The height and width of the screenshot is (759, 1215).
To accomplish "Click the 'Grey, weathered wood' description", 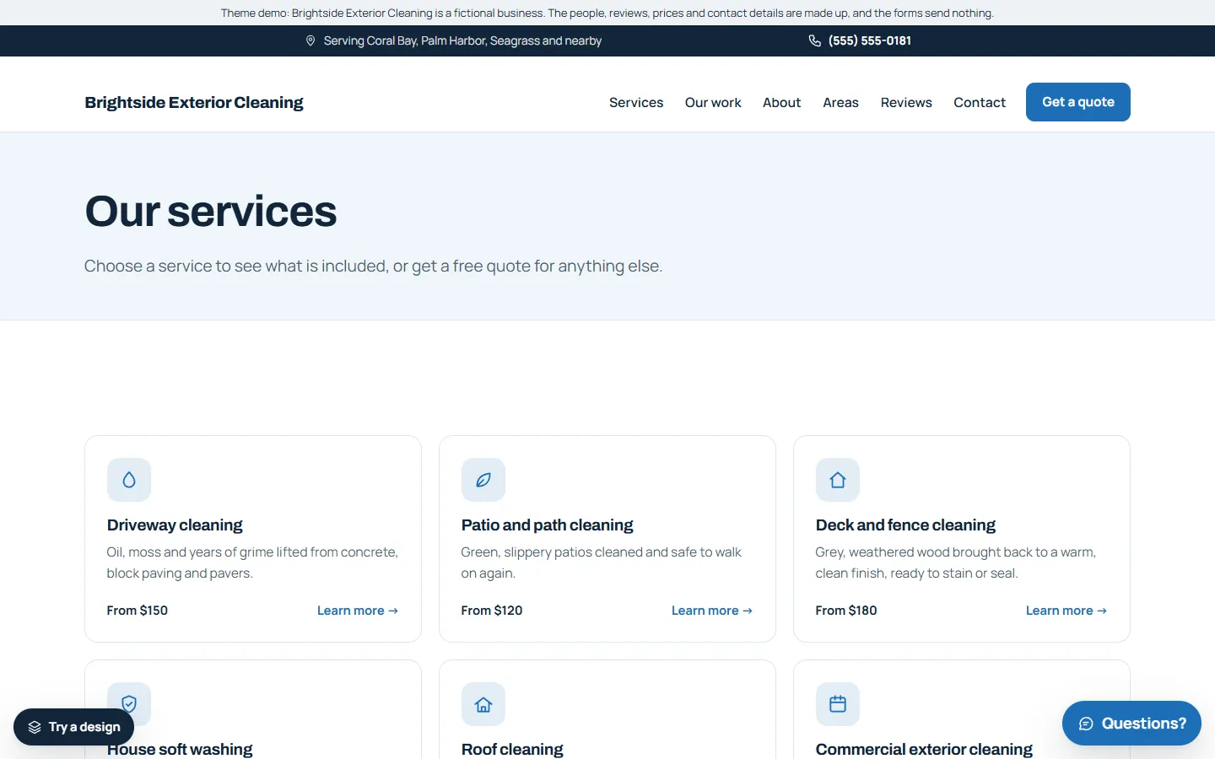I will [956, 563].
